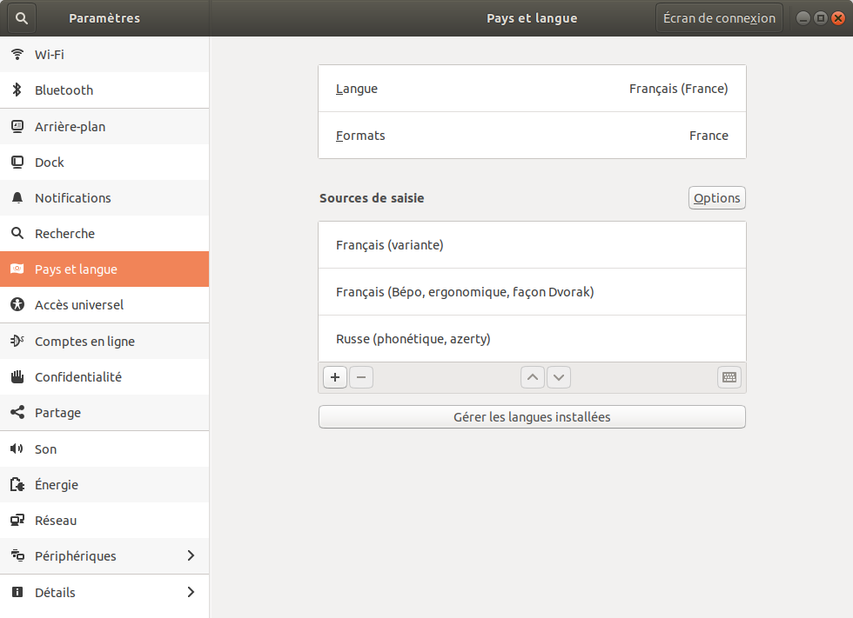Open Bluetooth settings via its sidebar icon
853x618 pixels.
[x=17, y=90]
